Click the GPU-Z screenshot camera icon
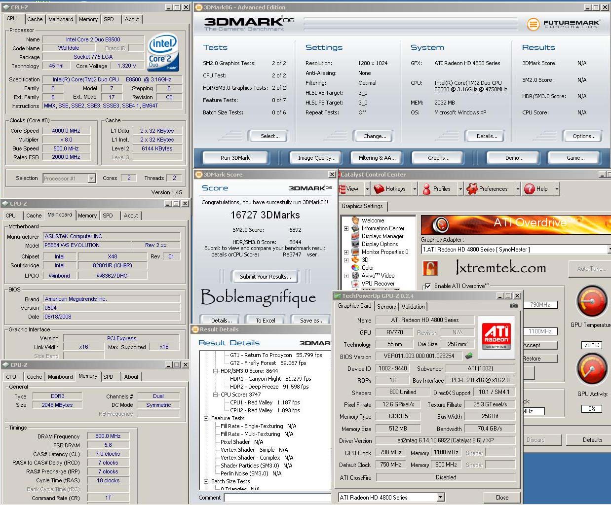Screen dimensions: 611x505 coord(514,306)
